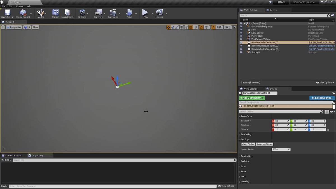
Task: Click the Spawn Radius value field
Action: tap(281, 150)
